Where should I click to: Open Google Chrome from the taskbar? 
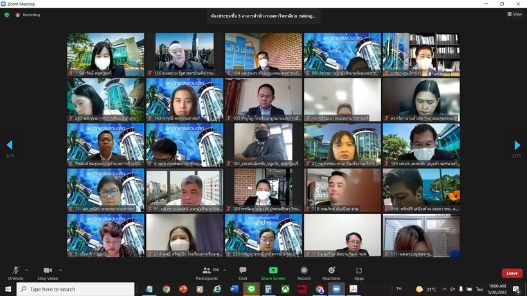(166, 290)
